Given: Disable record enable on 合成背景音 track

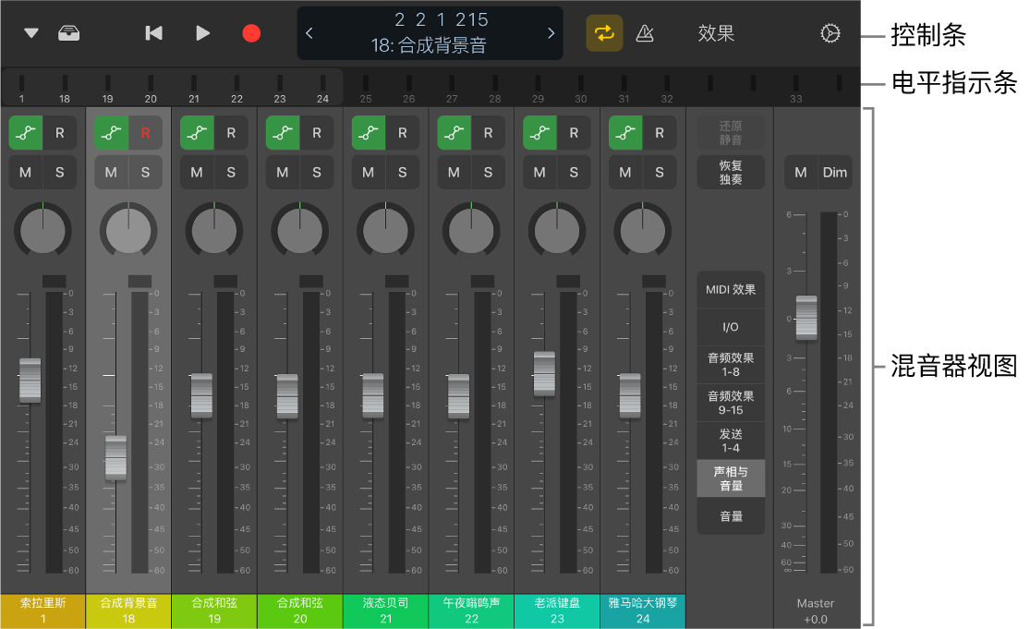Looking at the screenshot, I should [145, 132].
